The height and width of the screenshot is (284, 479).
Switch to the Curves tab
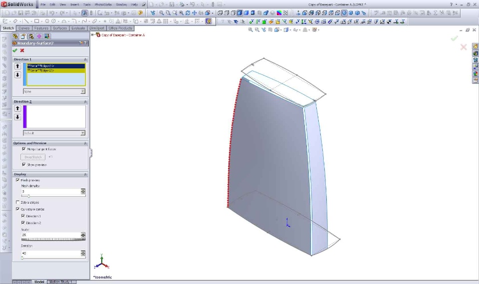[24, 28]
